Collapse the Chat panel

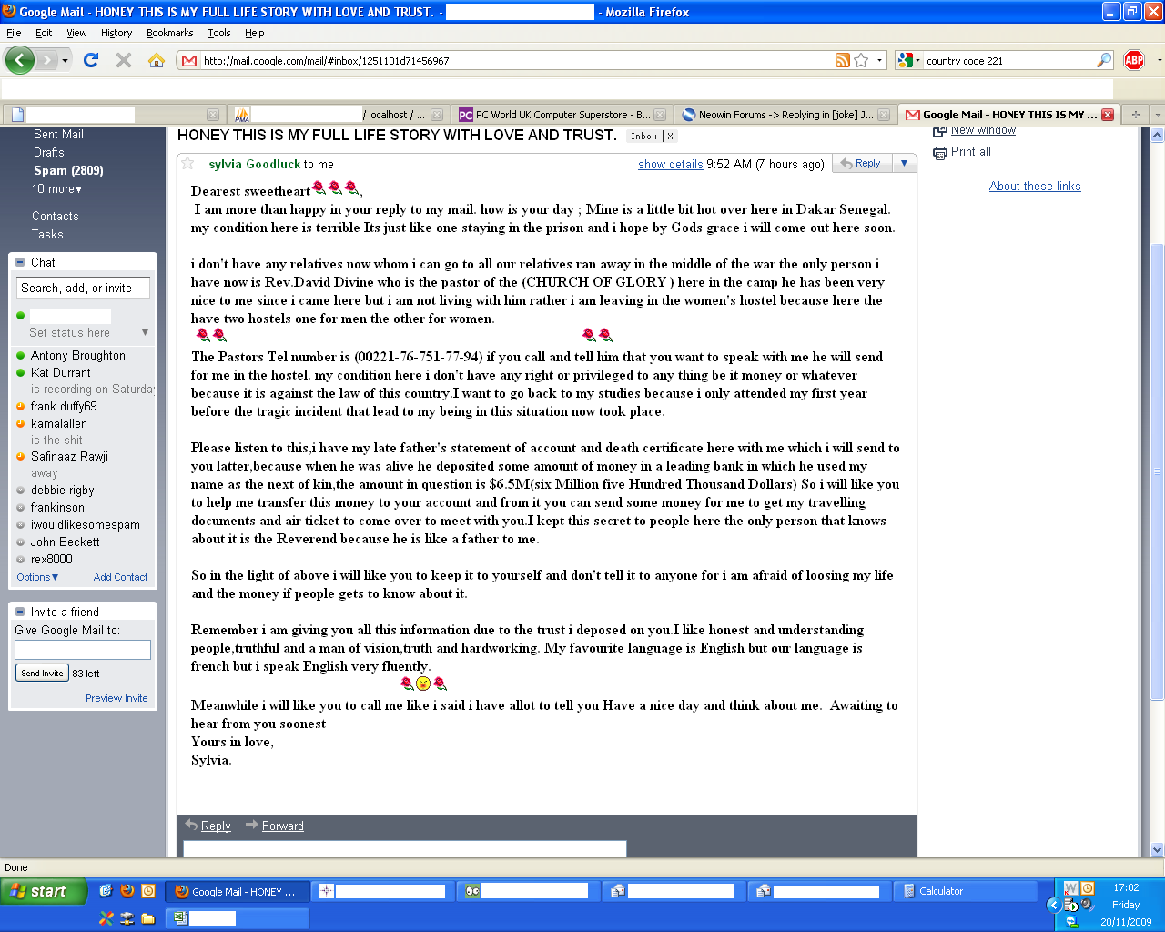(20, 262)
